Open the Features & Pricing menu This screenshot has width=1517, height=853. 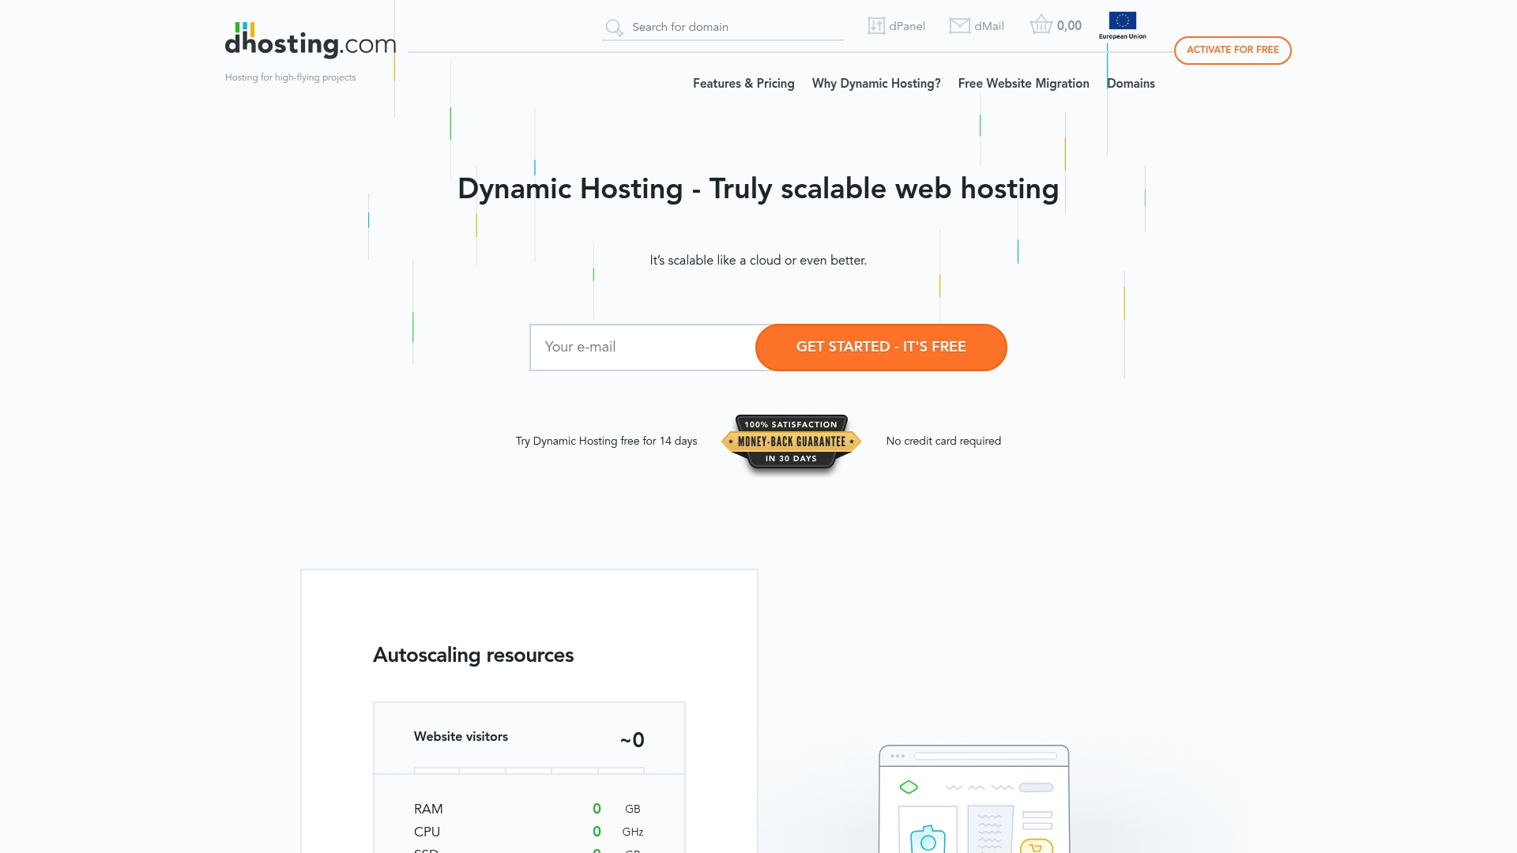tap(743, 84)
